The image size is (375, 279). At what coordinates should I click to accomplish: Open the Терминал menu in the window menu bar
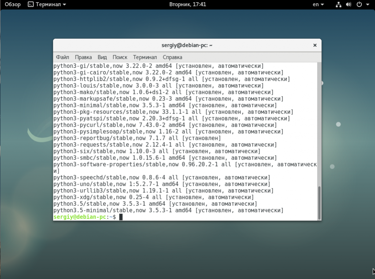145,57
